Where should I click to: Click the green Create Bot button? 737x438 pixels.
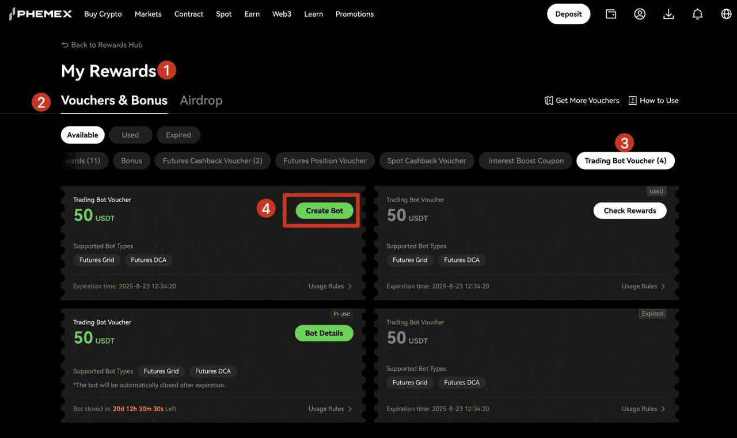324,211
